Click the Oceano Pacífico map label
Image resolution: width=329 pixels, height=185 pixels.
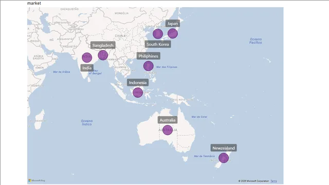pos(256,41)
